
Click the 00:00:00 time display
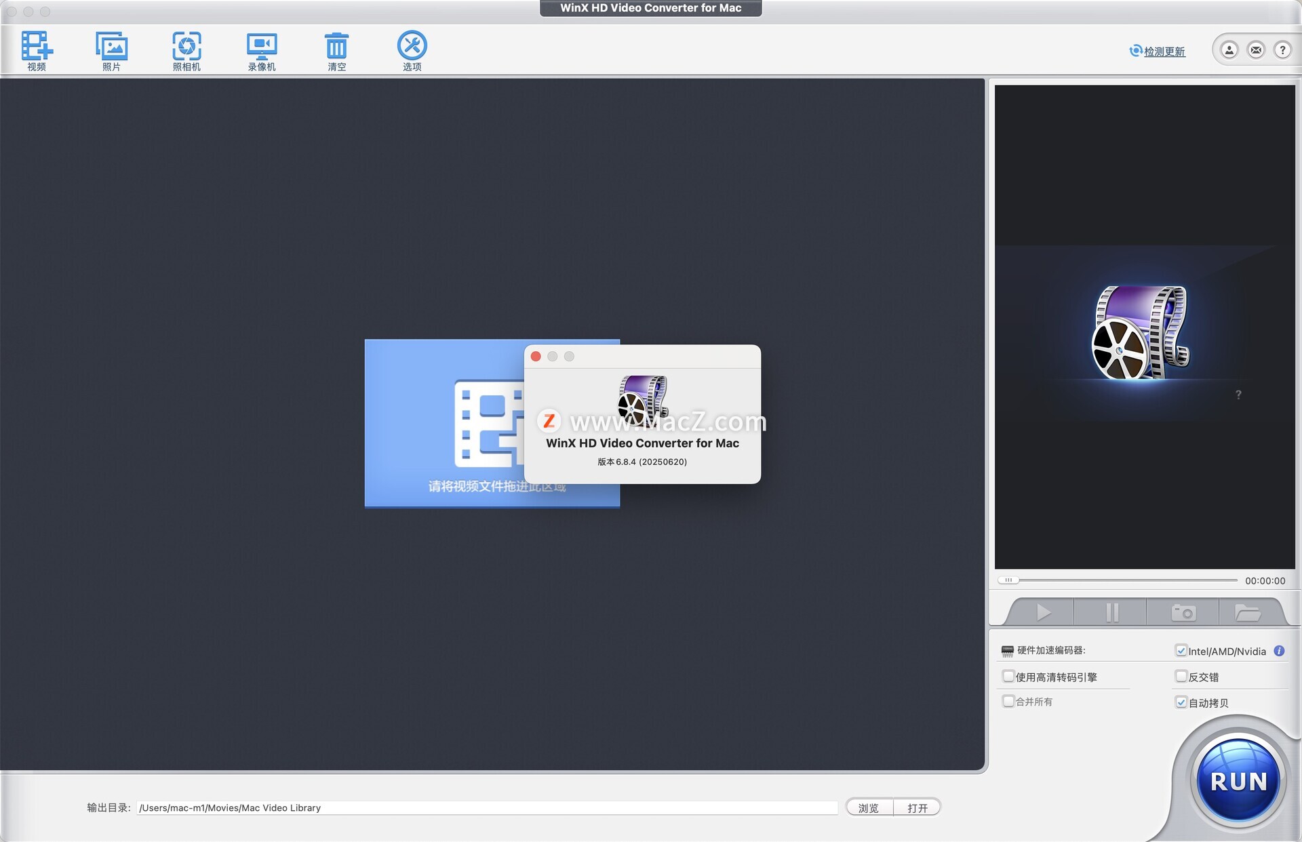[1265, 581]
